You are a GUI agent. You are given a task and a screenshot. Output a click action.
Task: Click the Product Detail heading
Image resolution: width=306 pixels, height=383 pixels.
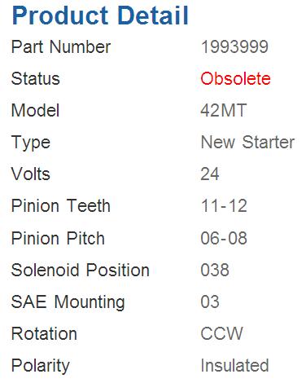pos(100,15)
